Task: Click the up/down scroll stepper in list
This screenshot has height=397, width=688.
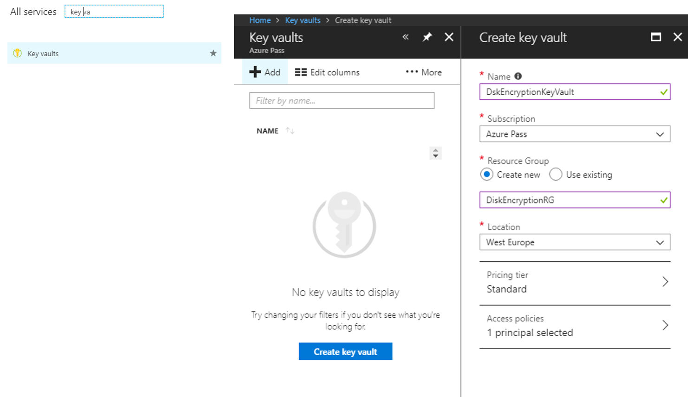Action: pyautogui.click(x=435, y=153)
